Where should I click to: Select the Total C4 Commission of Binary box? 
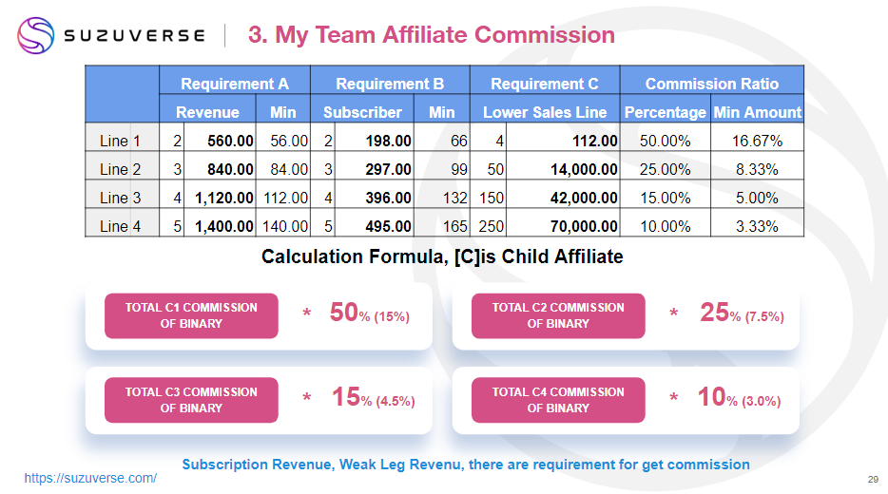coord(558,400)
